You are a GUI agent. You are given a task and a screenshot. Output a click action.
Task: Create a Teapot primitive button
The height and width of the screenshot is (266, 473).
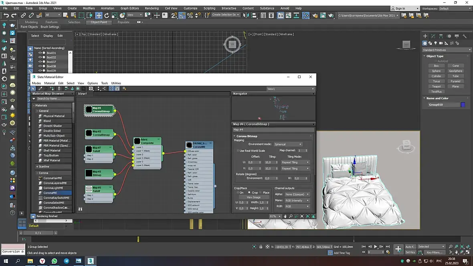pos(436,87)
